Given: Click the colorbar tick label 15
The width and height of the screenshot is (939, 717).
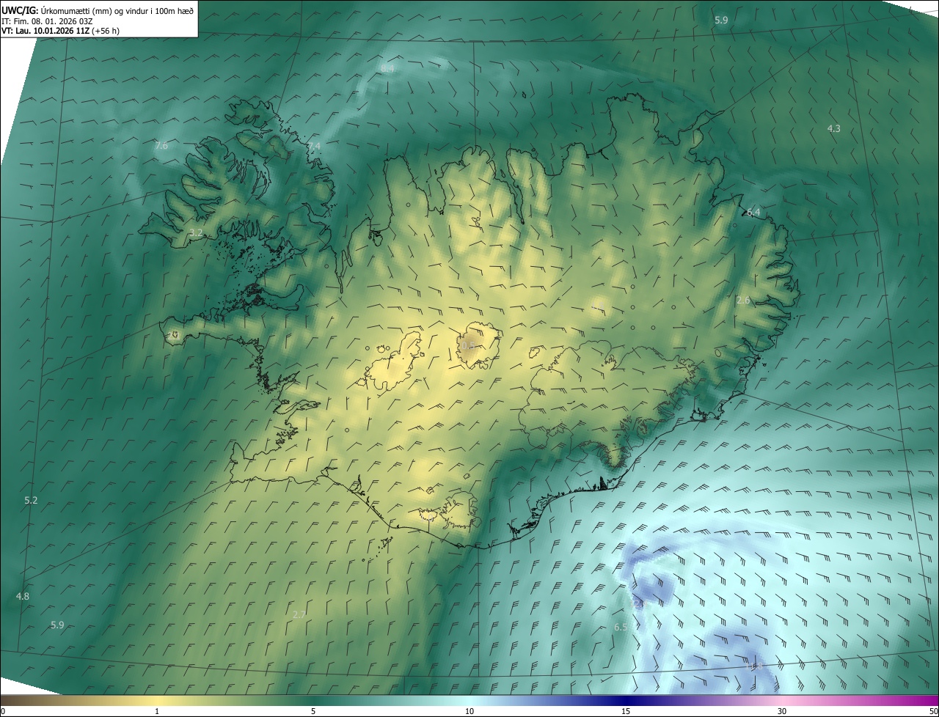Looking at the screenshot, I should pyautogui.click(x=626, y=711).
